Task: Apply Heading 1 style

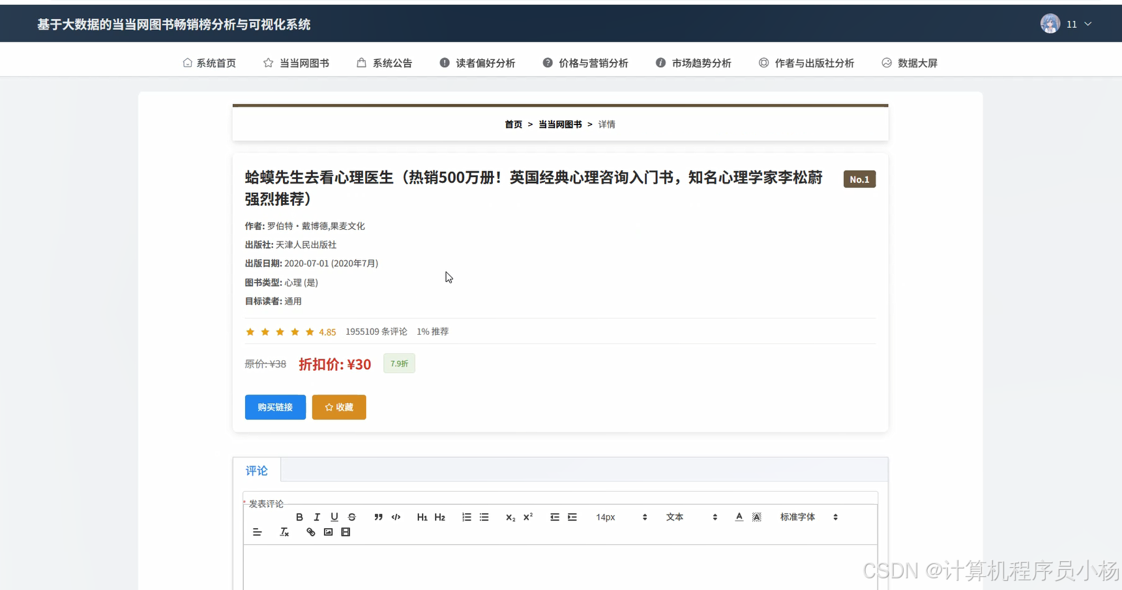Action: (x=422, y=517)
